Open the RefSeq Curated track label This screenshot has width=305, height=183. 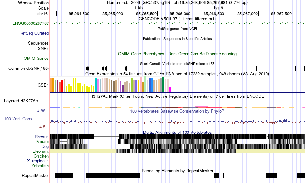point(34,33)
